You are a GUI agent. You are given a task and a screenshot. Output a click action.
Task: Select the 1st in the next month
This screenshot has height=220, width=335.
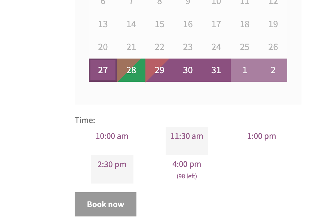(245, 70)
